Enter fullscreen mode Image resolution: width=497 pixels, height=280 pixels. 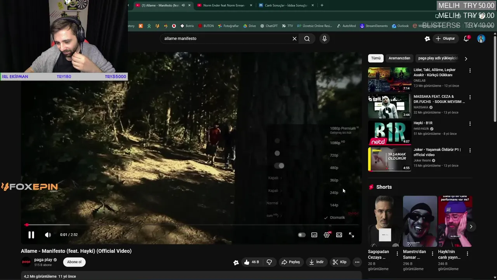click(x=351, y=235)
